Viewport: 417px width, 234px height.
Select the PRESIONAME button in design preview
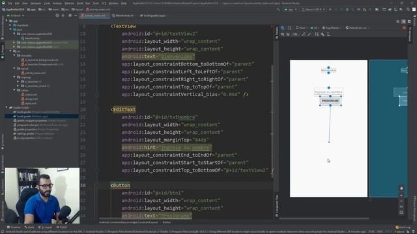pyautogui.click(x=330, y=101)
